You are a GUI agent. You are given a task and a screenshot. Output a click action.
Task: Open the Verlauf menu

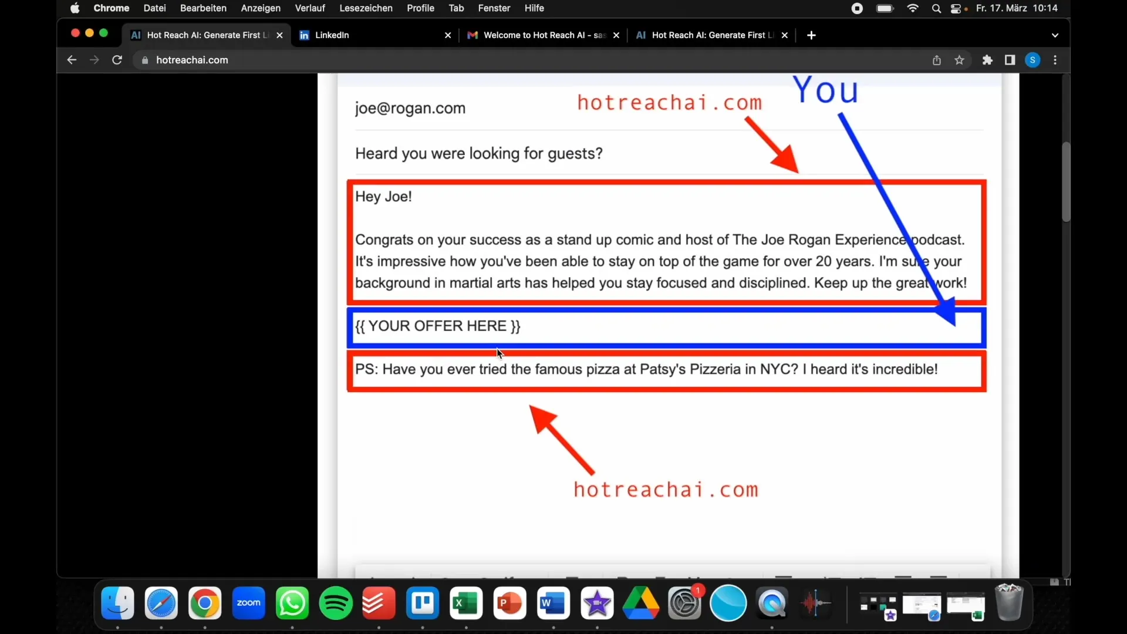[x=310, y=8]
